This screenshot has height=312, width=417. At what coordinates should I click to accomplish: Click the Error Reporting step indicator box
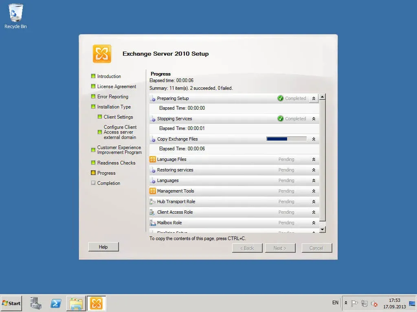(x=93, y=96)
